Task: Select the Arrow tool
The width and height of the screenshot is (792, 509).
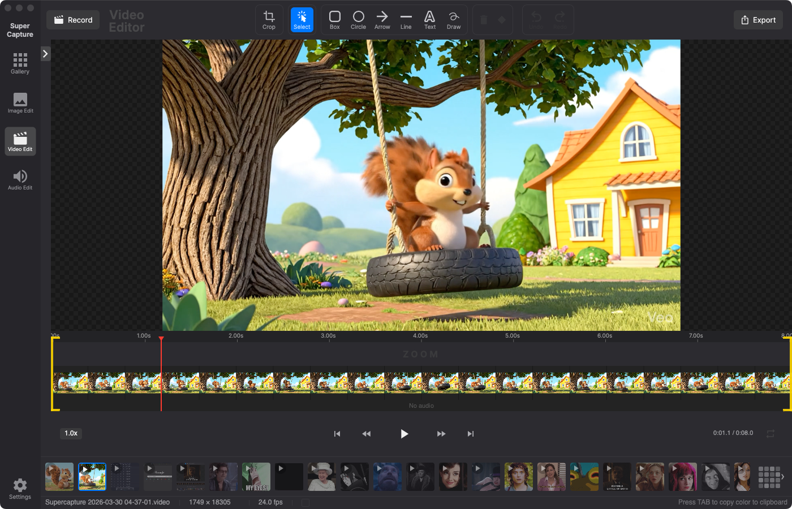Action: [382, 19]
